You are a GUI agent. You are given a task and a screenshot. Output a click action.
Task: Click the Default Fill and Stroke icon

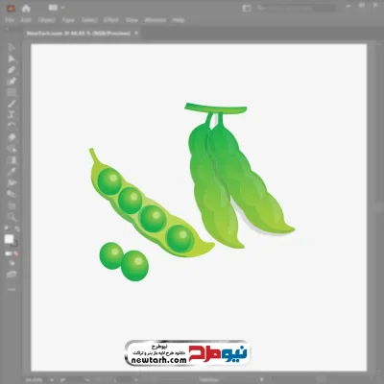(x=7, y=228)
